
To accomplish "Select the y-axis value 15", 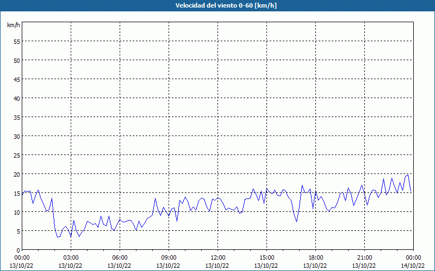I will [x=17, y=193].
